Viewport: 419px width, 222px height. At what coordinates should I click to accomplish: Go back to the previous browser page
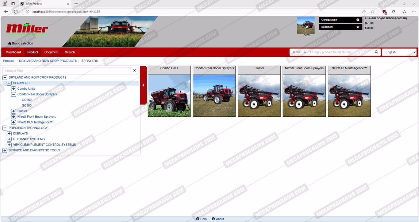pyautogui.click(x=6, y=12)
